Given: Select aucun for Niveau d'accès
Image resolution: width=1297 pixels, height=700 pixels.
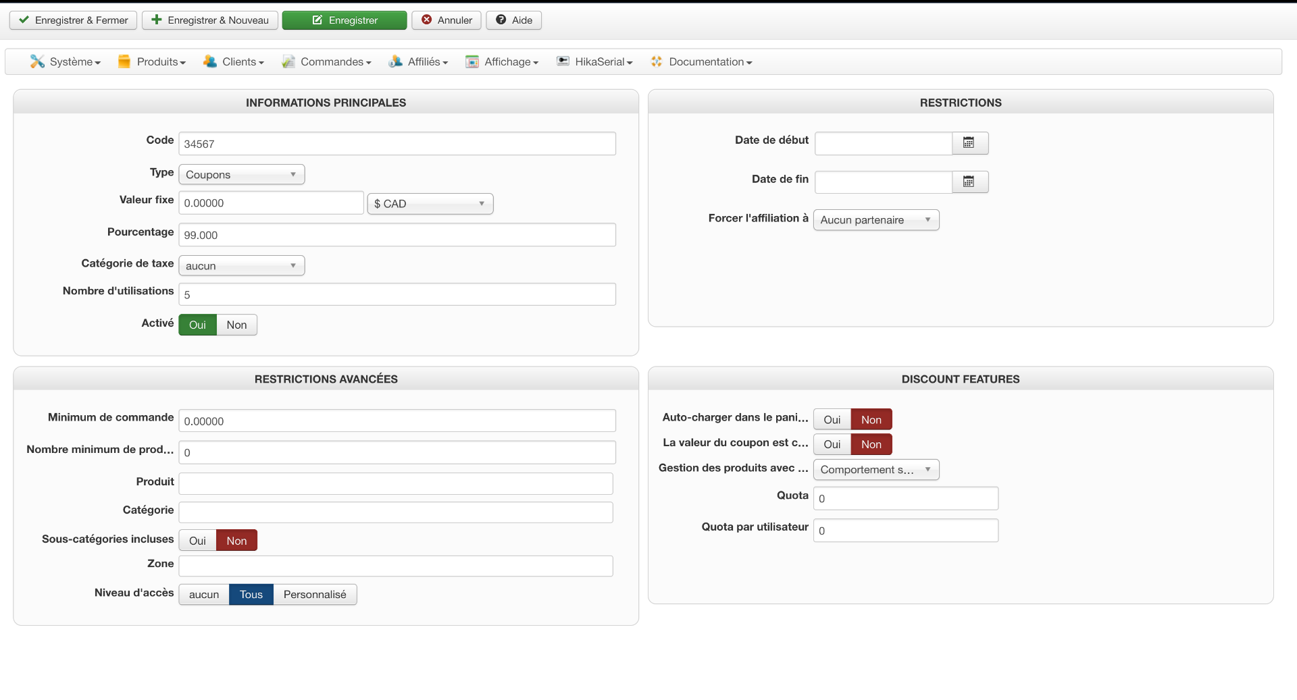Looking at the screenshot, I should coord(204,595).
